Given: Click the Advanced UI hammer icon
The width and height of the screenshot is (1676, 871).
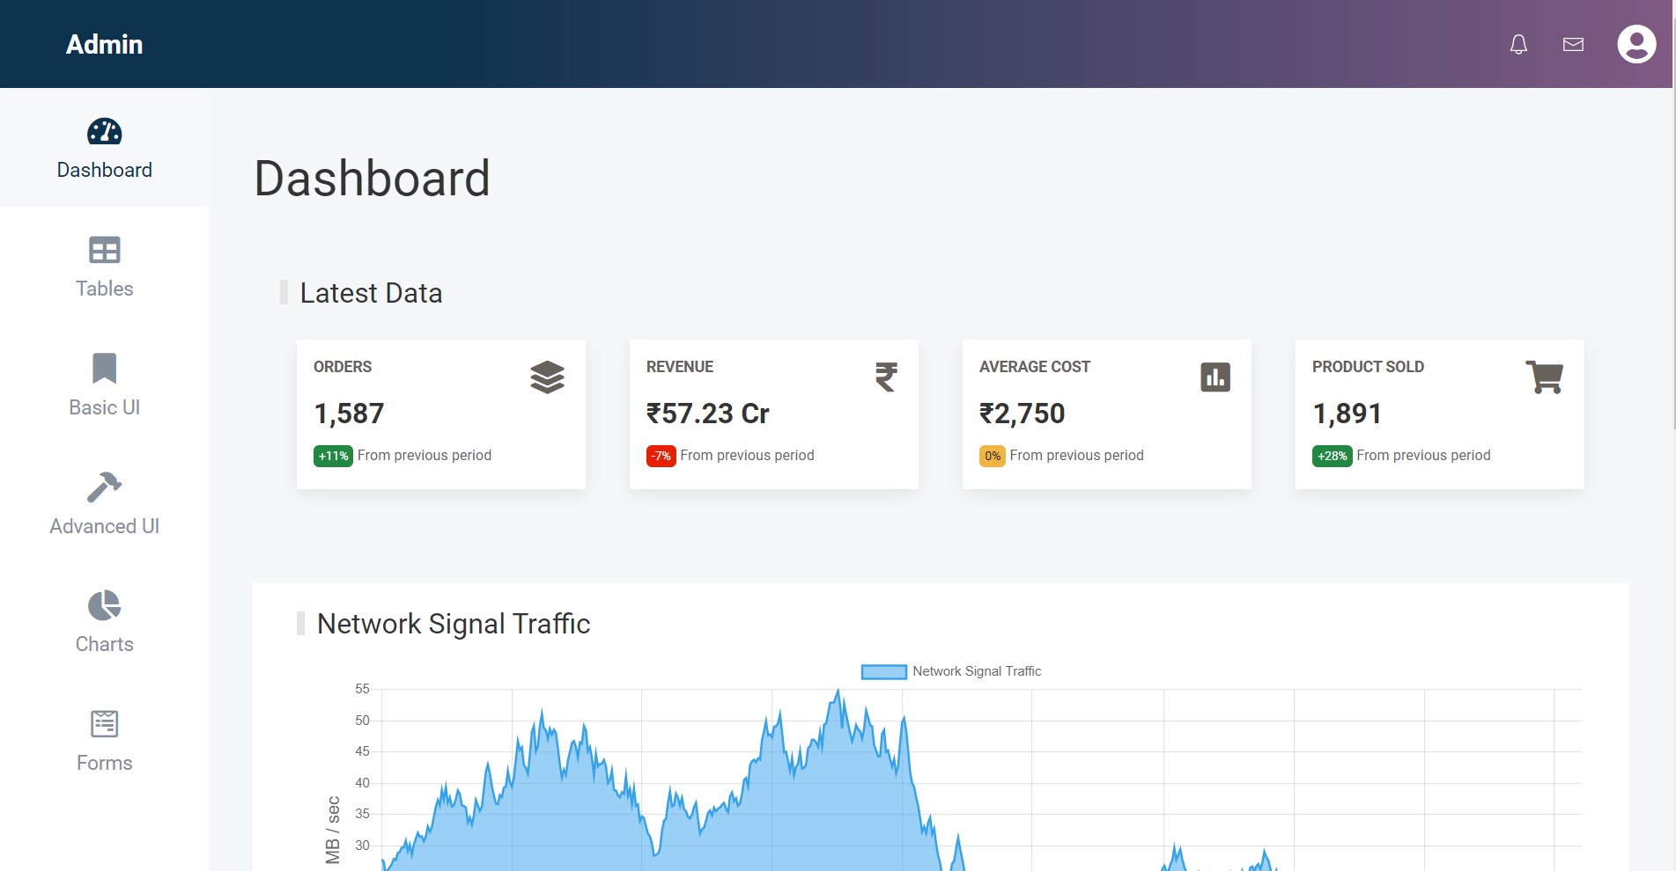Looking at the screenshot, I should coord(104,487).
